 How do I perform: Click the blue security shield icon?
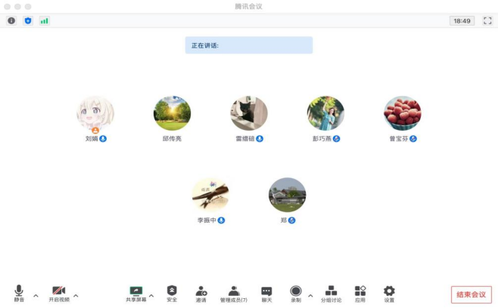click(x=28, y=20)
